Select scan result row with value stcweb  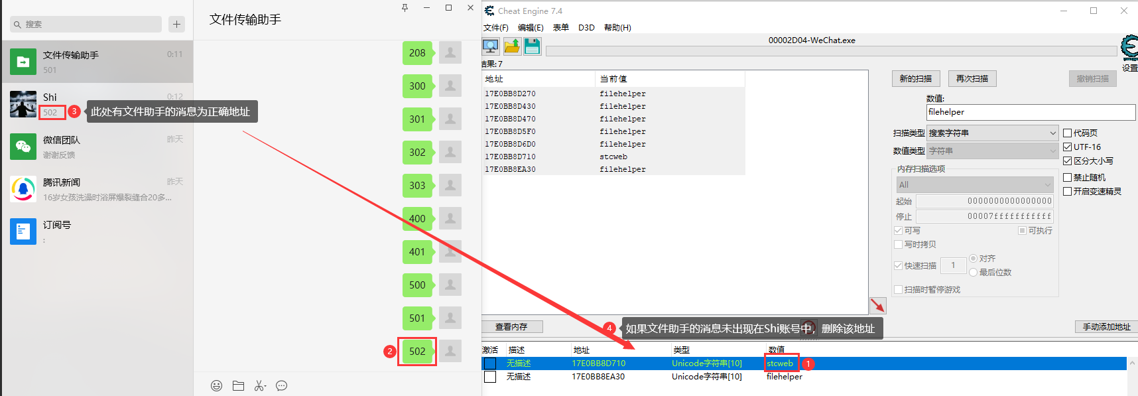point(613,157)
